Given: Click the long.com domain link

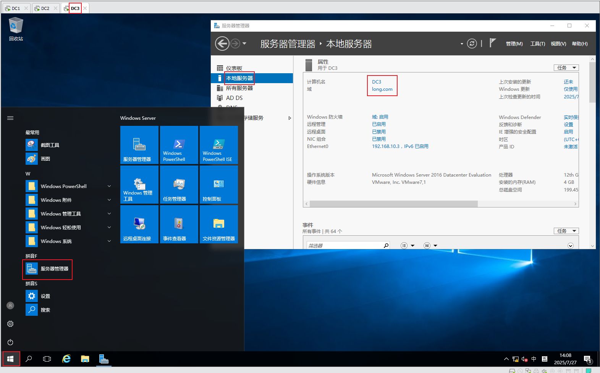Looking at the screenshot, I should click(382, 89).
